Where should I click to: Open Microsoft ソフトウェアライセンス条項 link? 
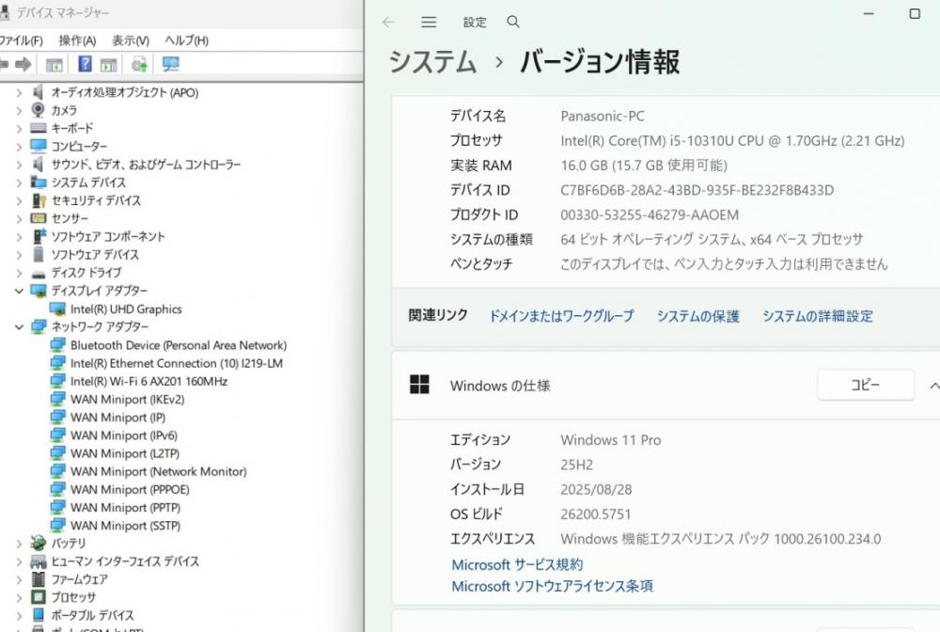coord(552,586)
